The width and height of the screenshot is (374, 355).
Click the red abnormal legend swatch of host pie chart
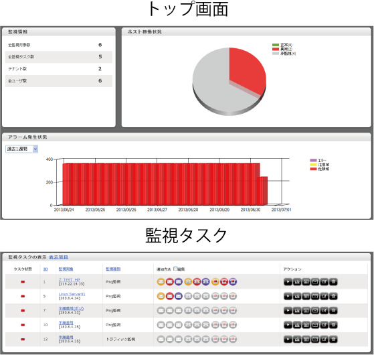click(x=276, y=49)
